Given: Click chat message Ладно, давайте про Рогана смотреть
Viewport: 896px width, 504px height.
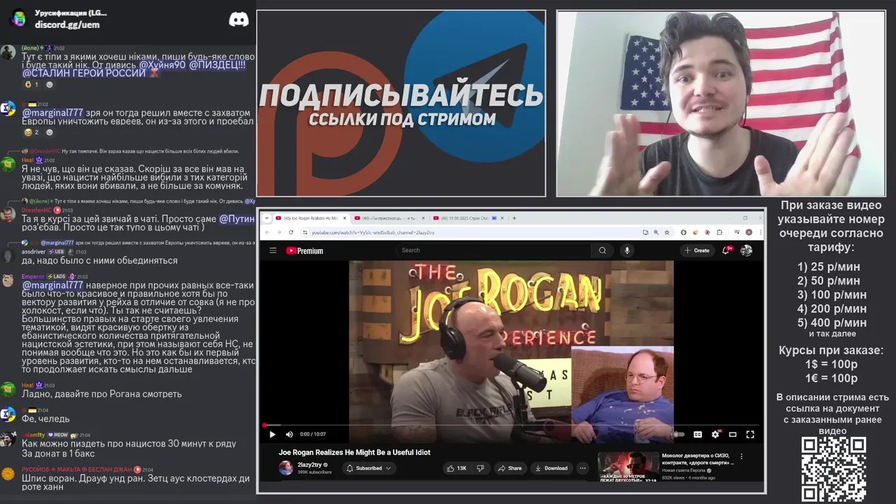Looking at the screenshot, I should click(x=101, y=394).
